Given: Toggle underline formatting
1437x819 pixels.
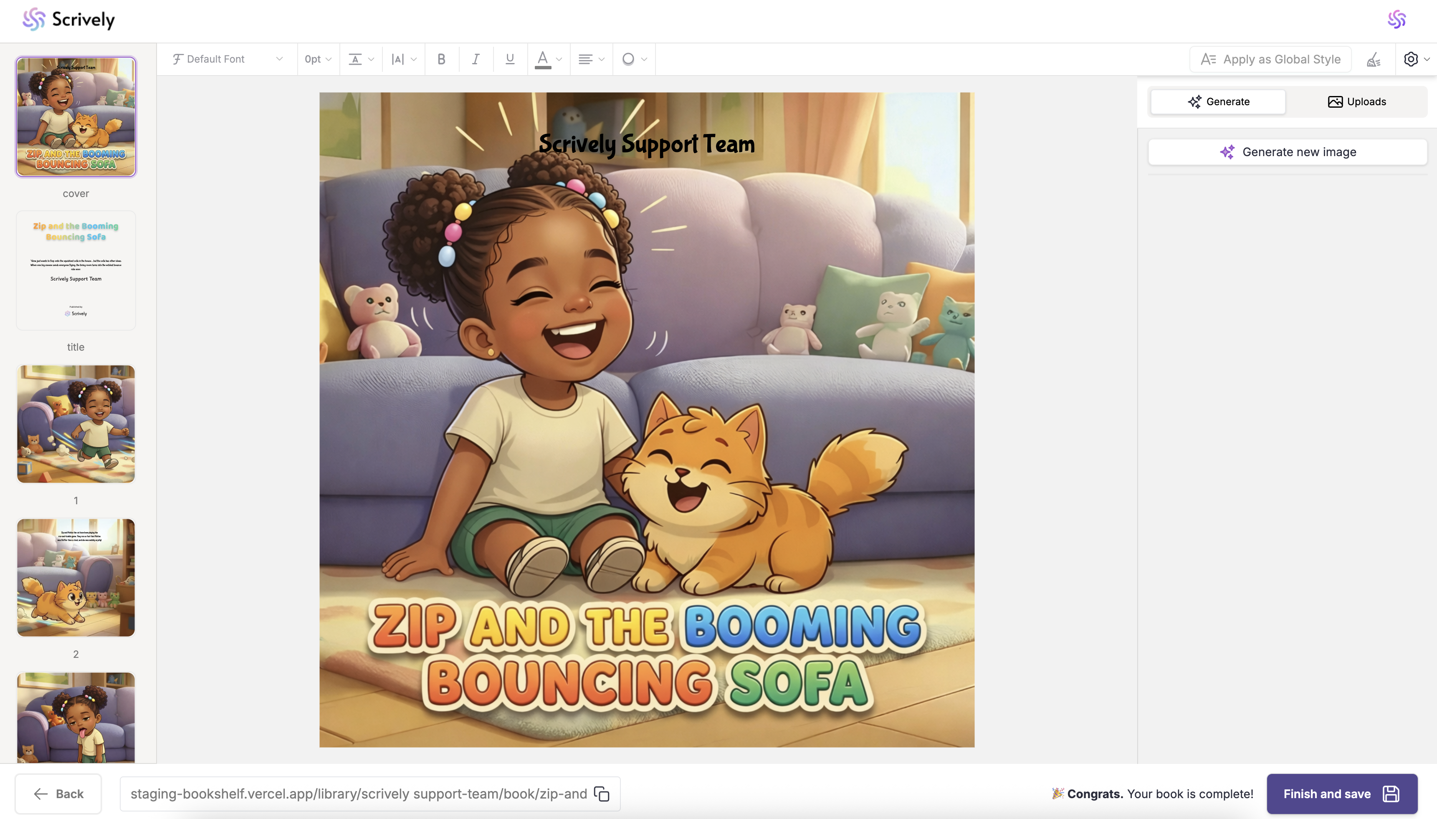Looking at the screenshot, I should coord(510,59).
